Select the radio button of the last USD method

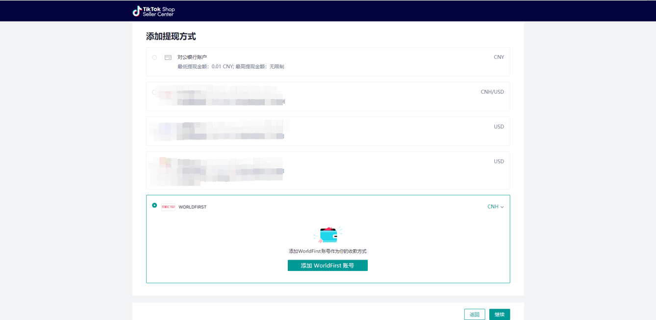point(154,161)
